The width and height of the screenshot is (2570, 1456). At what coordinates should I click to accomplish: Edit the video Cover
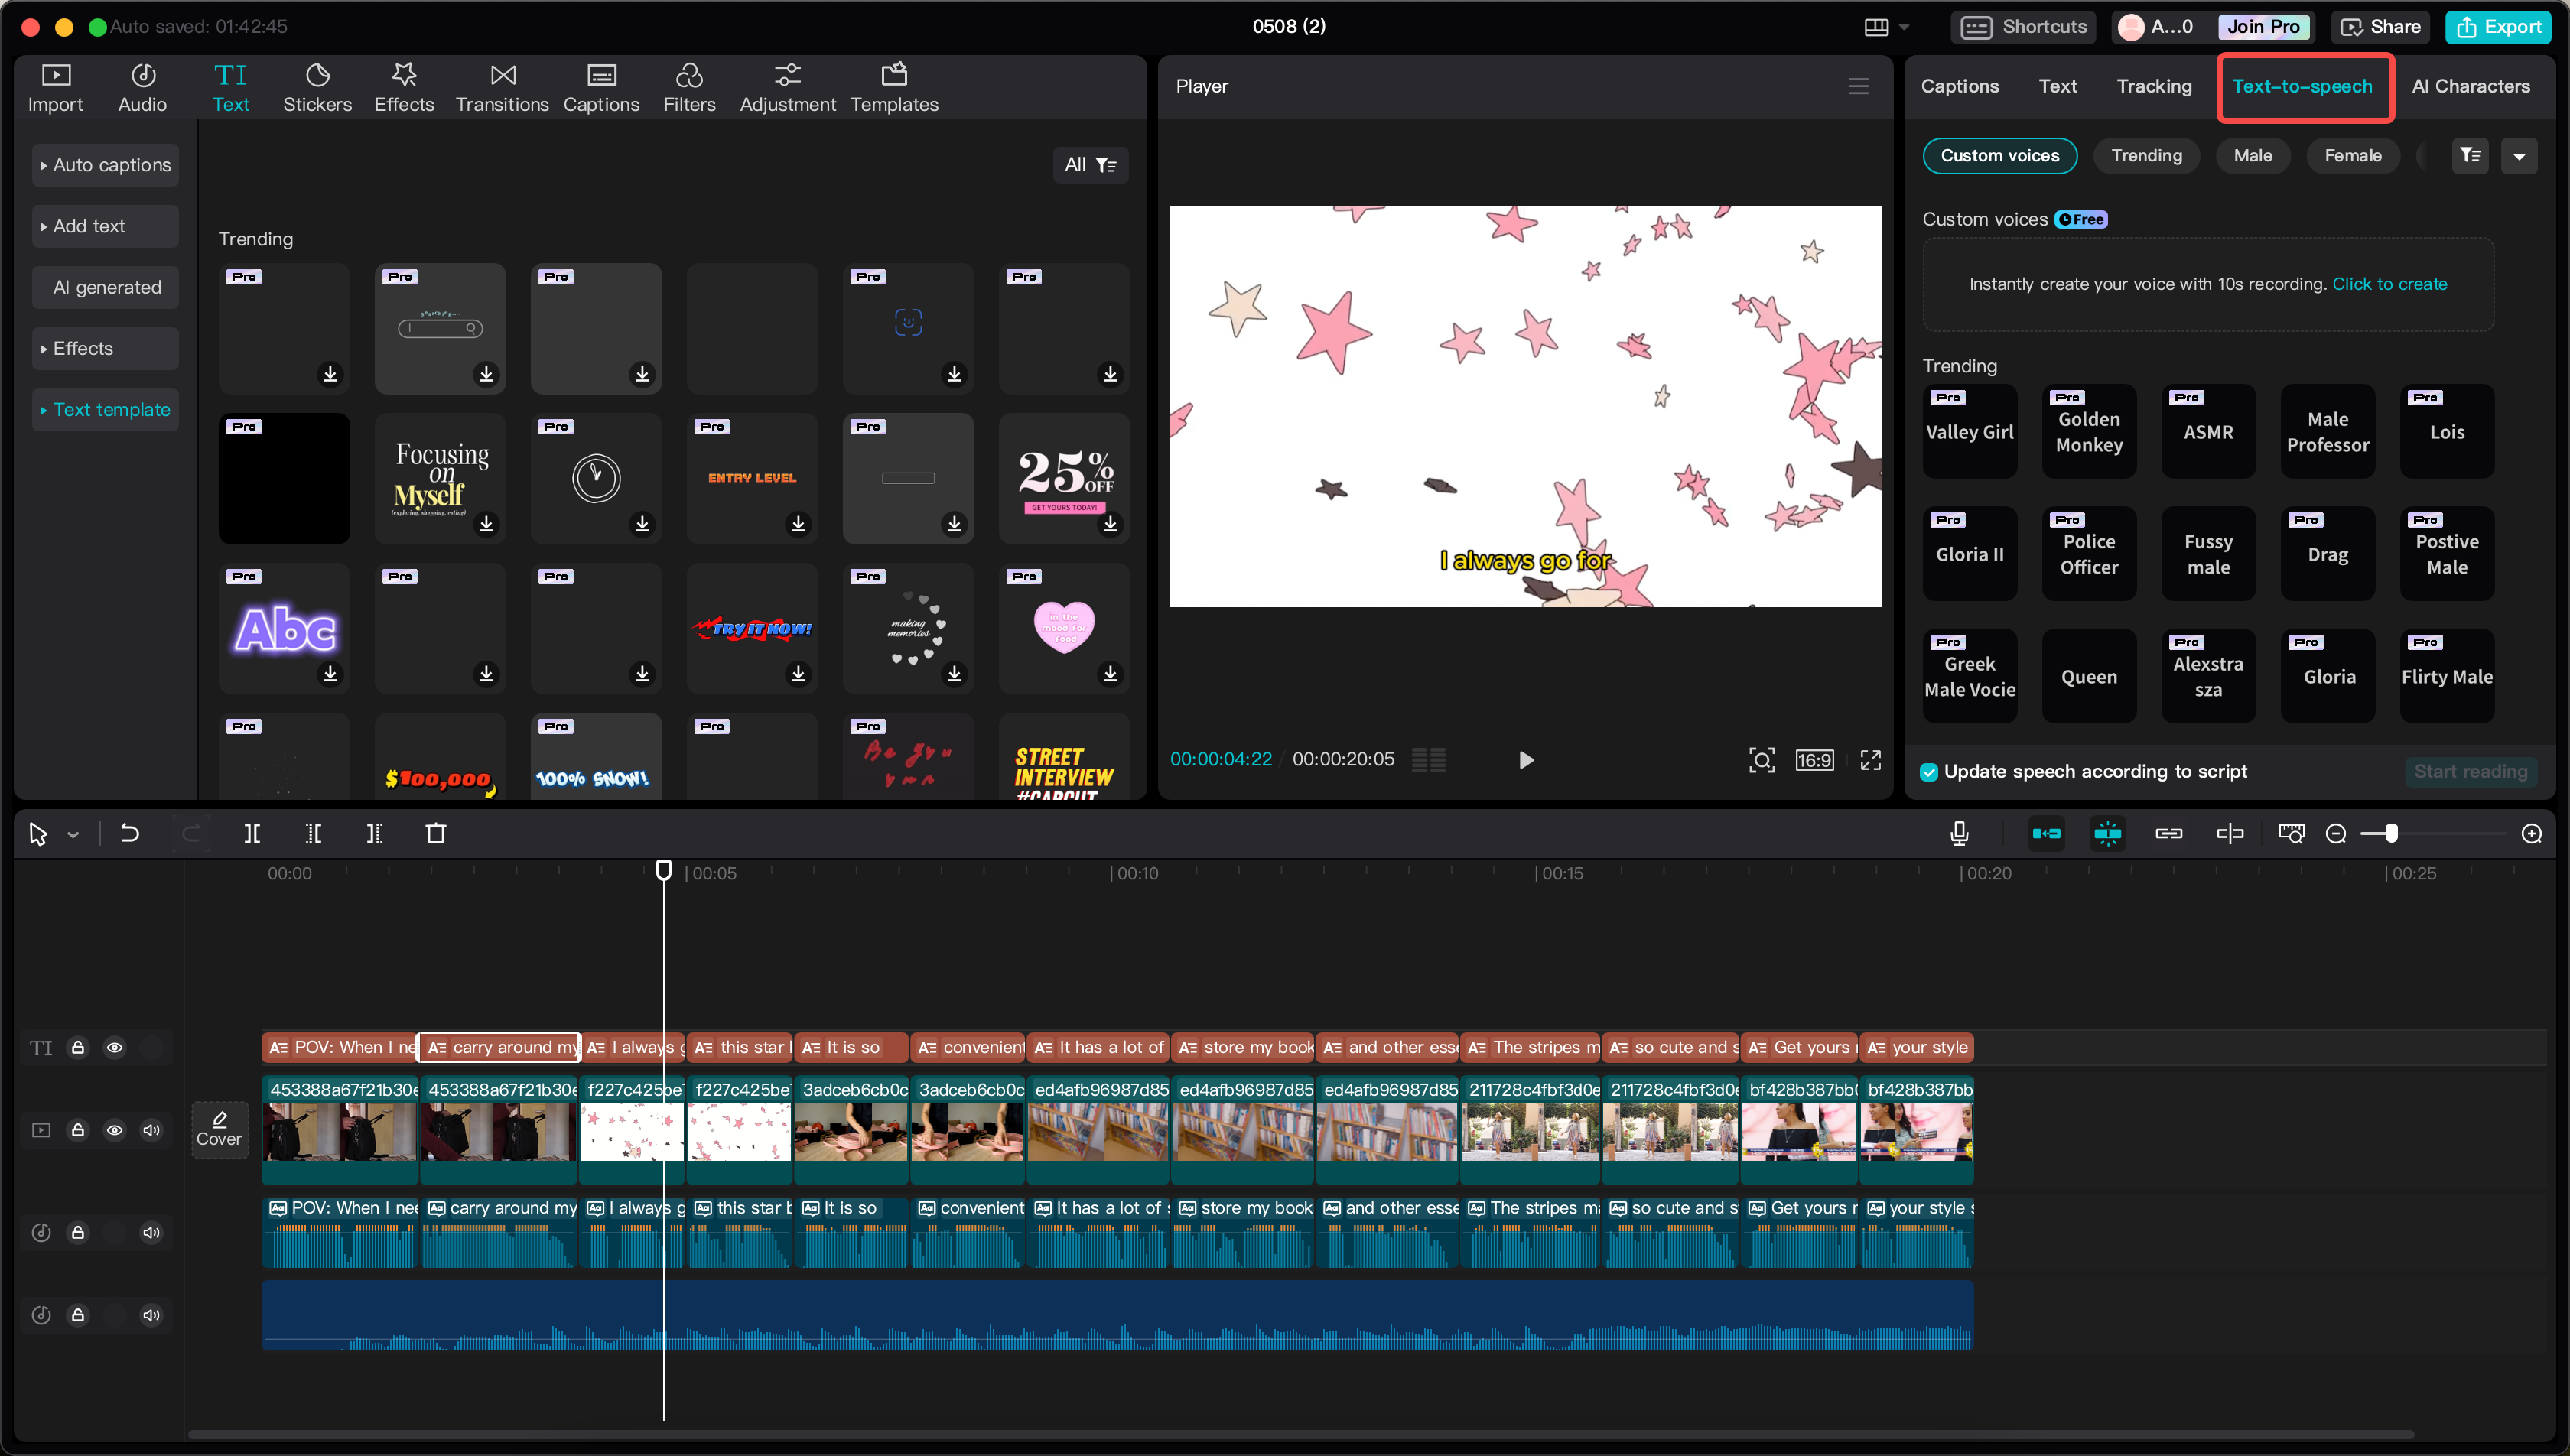click(219, 1130)
